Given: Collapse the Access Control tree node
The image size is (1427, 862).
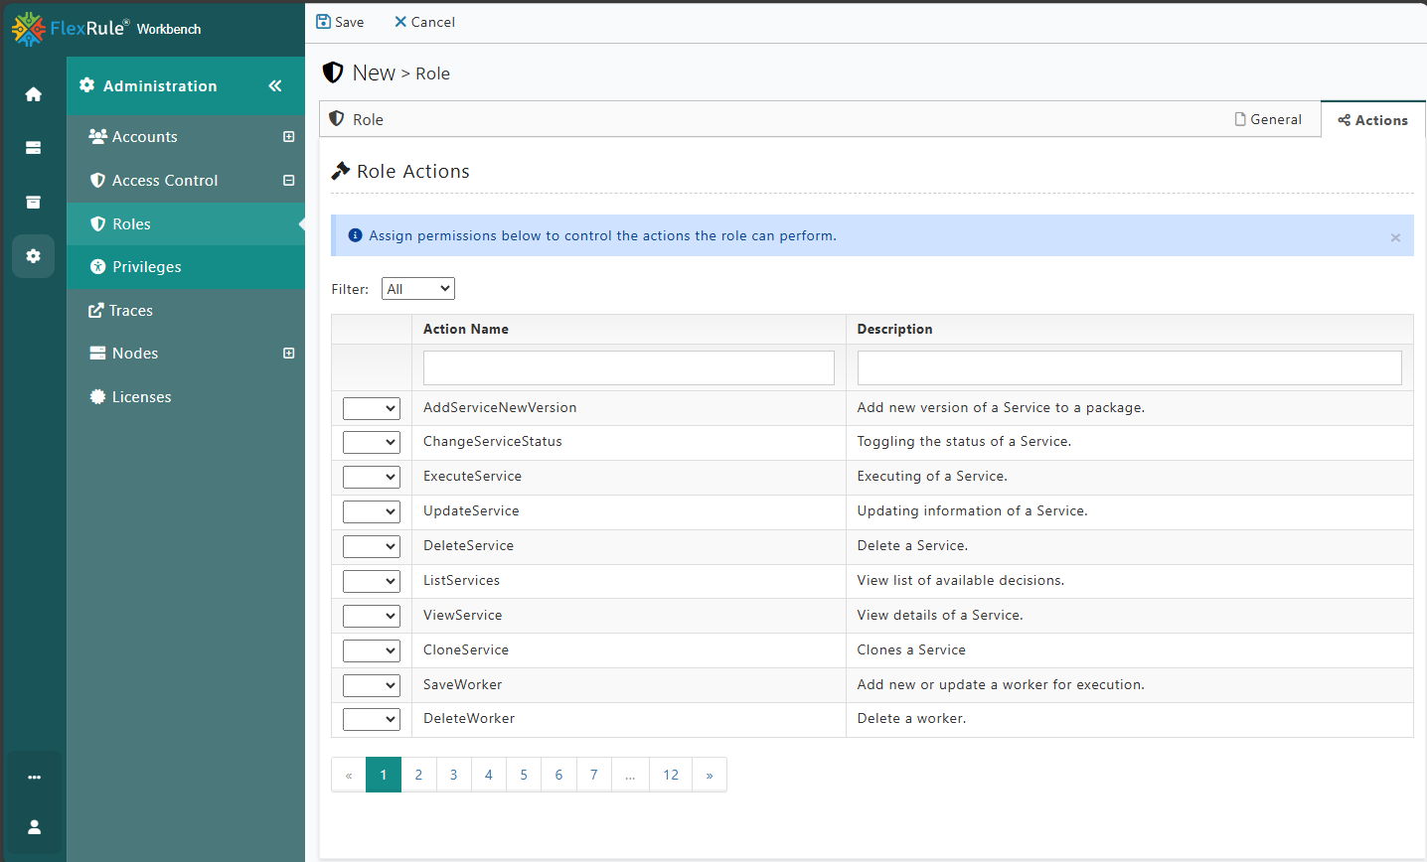Looking at the screenshot, I should [x=289, y=181].
